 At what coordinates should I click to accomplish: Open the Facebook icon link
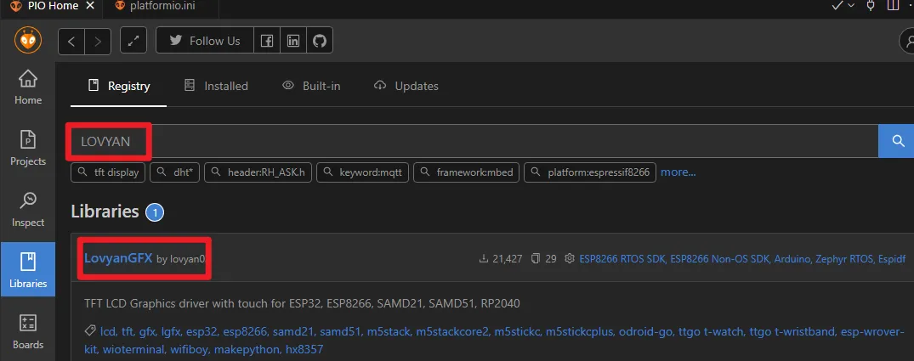pos(267,41)
